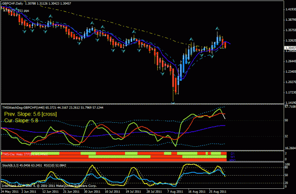The height and width of the screenshot is (194, 296).
Task: Click the 67.7108 scale value
Action: click(x=290, y=107)
